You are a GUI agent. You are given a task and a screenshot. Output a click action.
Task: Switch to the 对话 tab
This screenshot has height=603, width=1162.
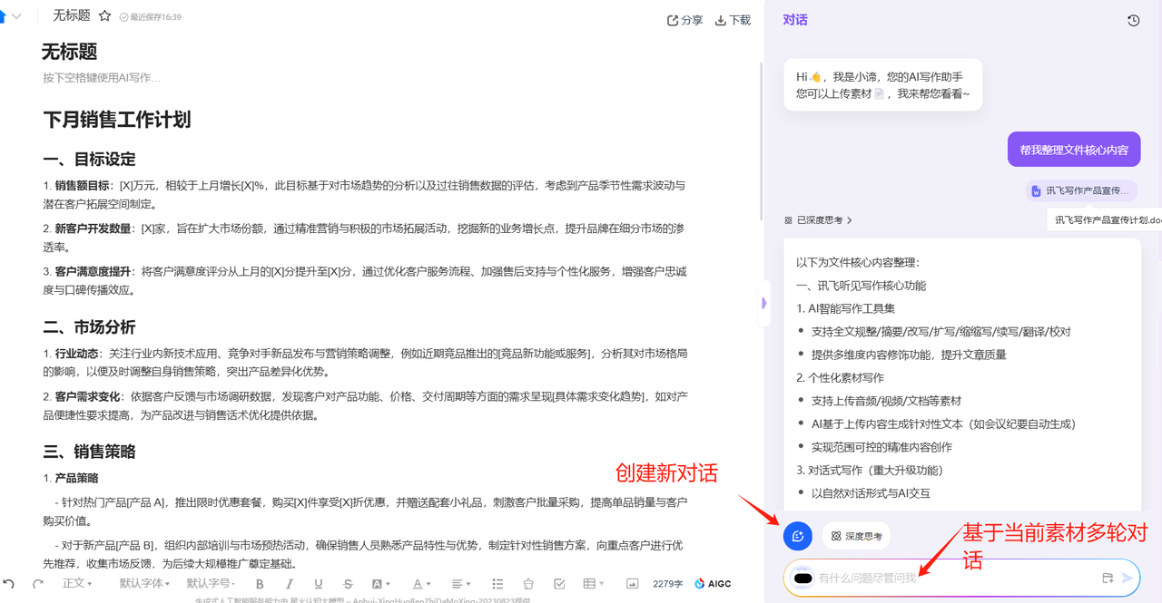click(x=795, y=20)
